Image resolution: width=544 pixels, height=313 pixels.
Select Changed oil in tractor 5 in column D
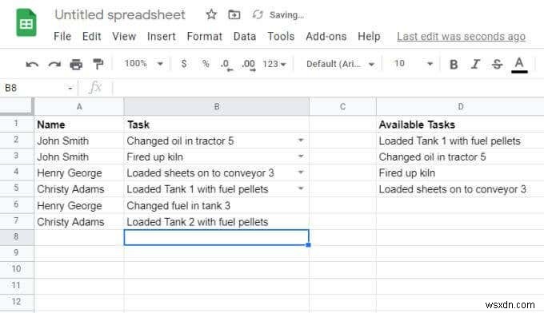click(460, 156)
